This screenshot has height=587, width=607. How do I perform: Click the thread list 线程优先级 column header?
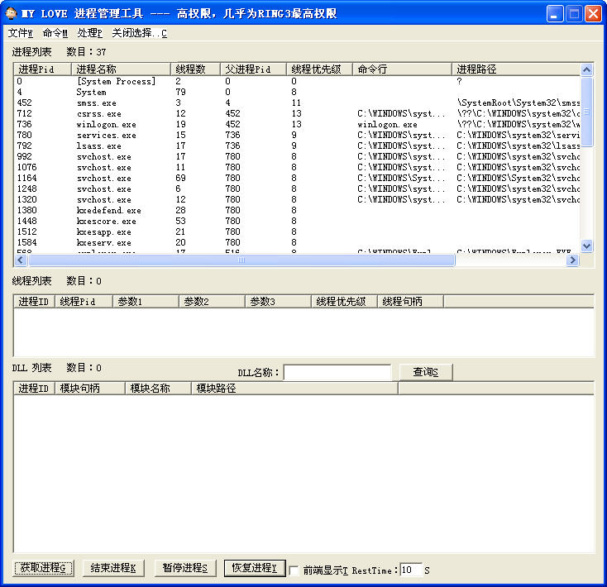click(345, 302)
